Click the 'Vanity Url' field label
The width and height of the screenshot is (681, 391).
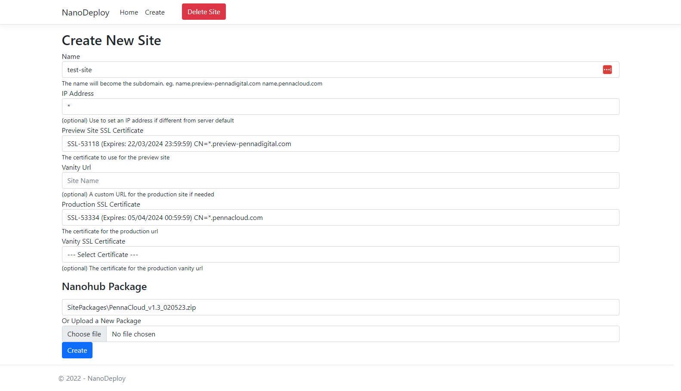tap(77, 168)
